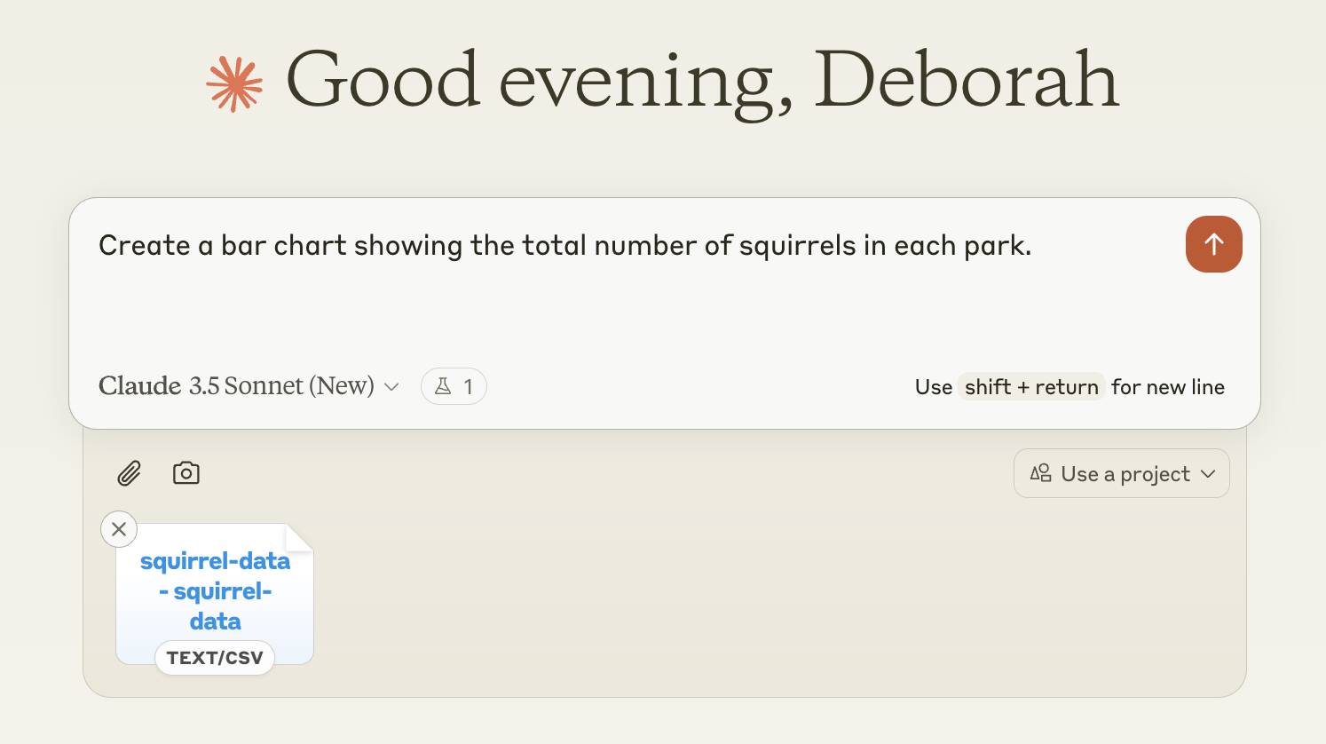Click the orange Claude starburst logo
The height and width of the screenshot is (744, 1326).
234,84
